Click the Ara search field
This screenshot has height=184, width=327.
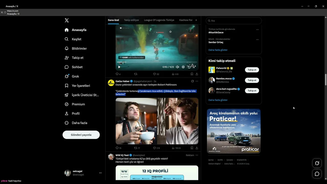click(x=234, y=21)
